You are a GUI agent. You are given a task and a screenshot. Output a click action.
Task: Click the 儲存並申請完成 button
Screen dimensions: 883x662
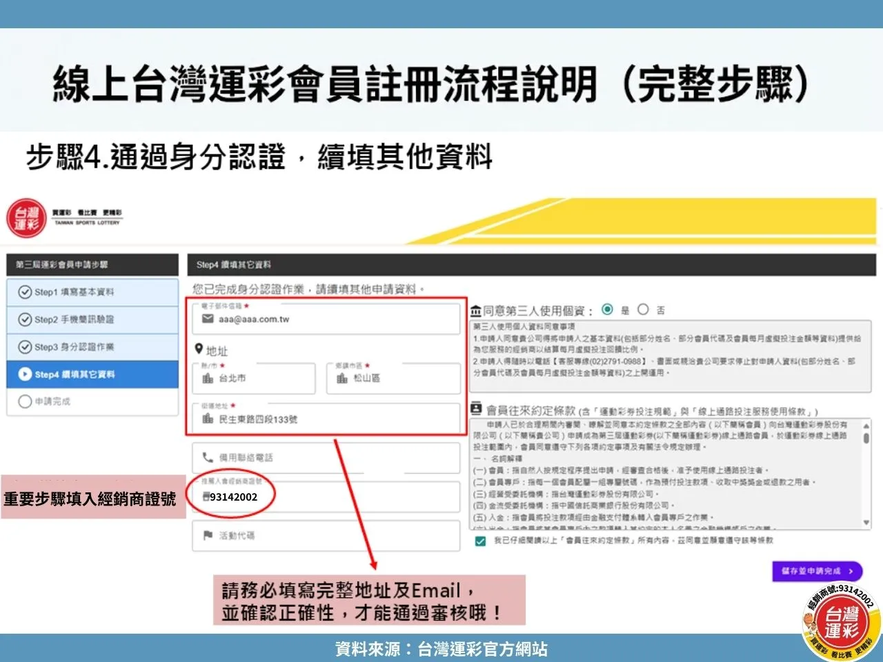817,571
